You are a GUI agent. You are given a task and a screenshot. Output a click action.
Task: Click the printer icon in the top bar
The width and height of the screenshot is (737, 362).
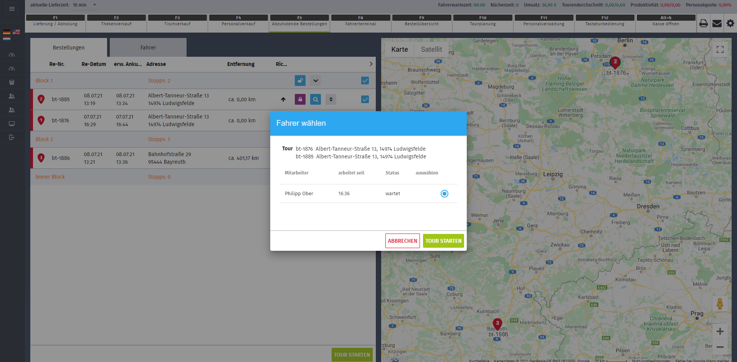click(x=704, y=23)
